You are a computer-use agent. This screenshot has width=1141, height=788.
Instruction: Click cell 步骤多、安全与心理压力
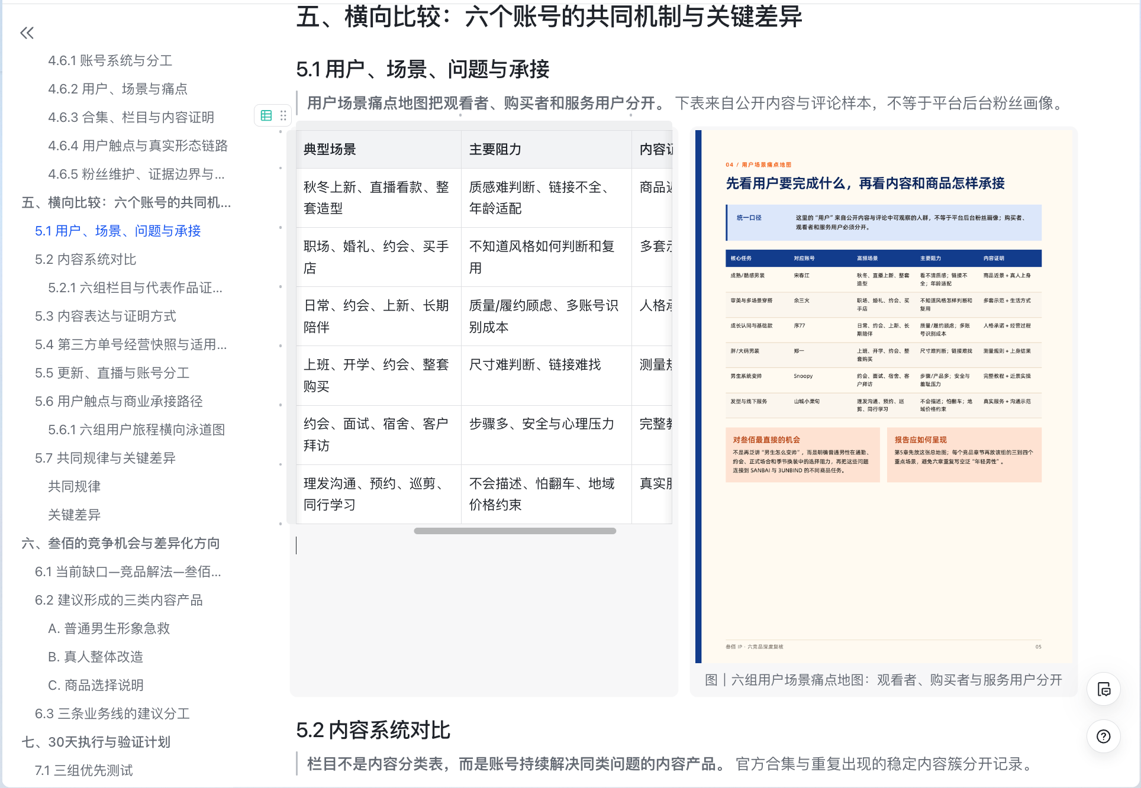pos(546,435)
